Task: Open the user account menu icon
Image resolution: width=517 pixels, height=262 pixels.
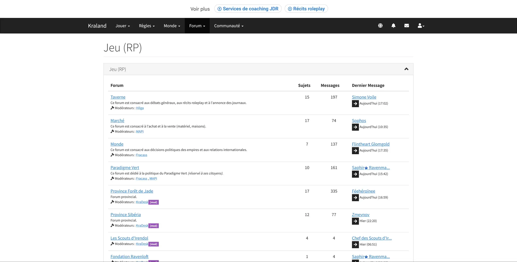Action: [421, 25]
